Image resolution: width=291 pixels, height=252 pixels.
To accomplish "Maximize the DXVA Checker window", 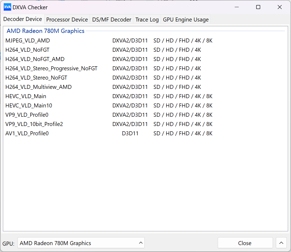I will point(258,7).
